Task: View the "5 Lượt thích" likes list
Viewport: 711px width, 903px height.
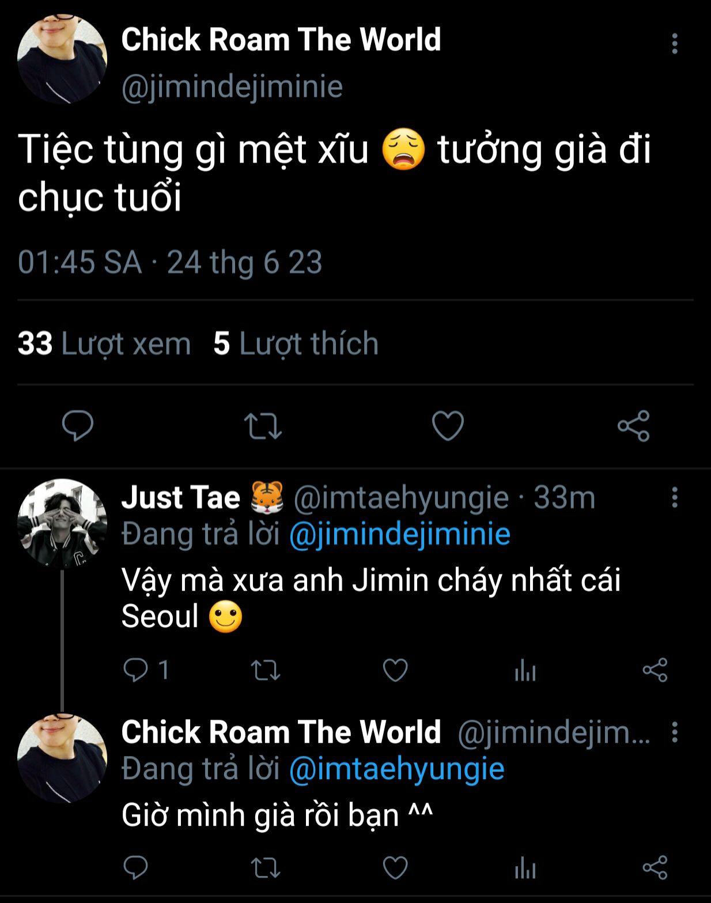Action: coord(296,343)
